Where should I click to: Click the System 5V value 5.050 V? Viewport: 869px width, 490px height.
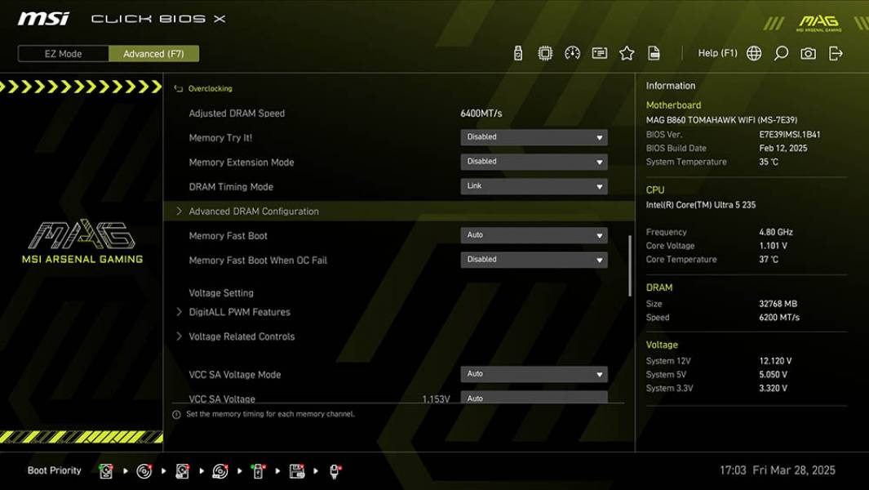click(773, 375)
